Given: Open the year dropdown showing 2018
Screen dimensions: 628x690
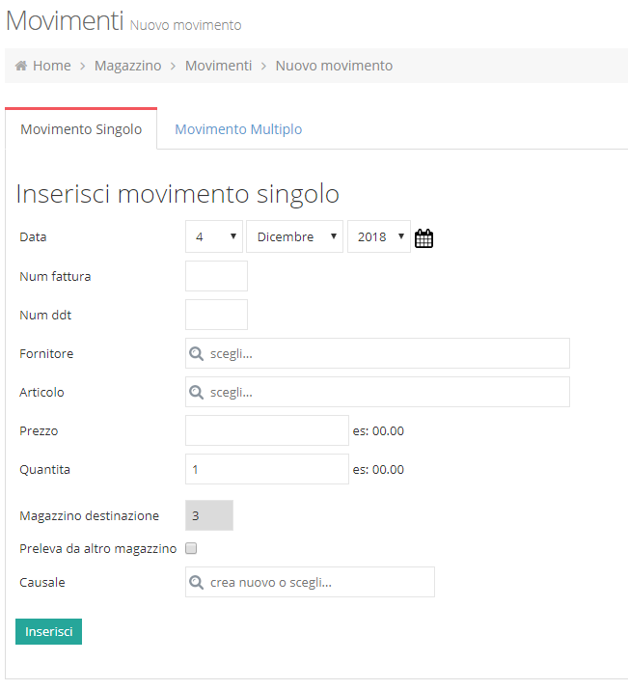Looking at the screenshot, I should 379,236.
